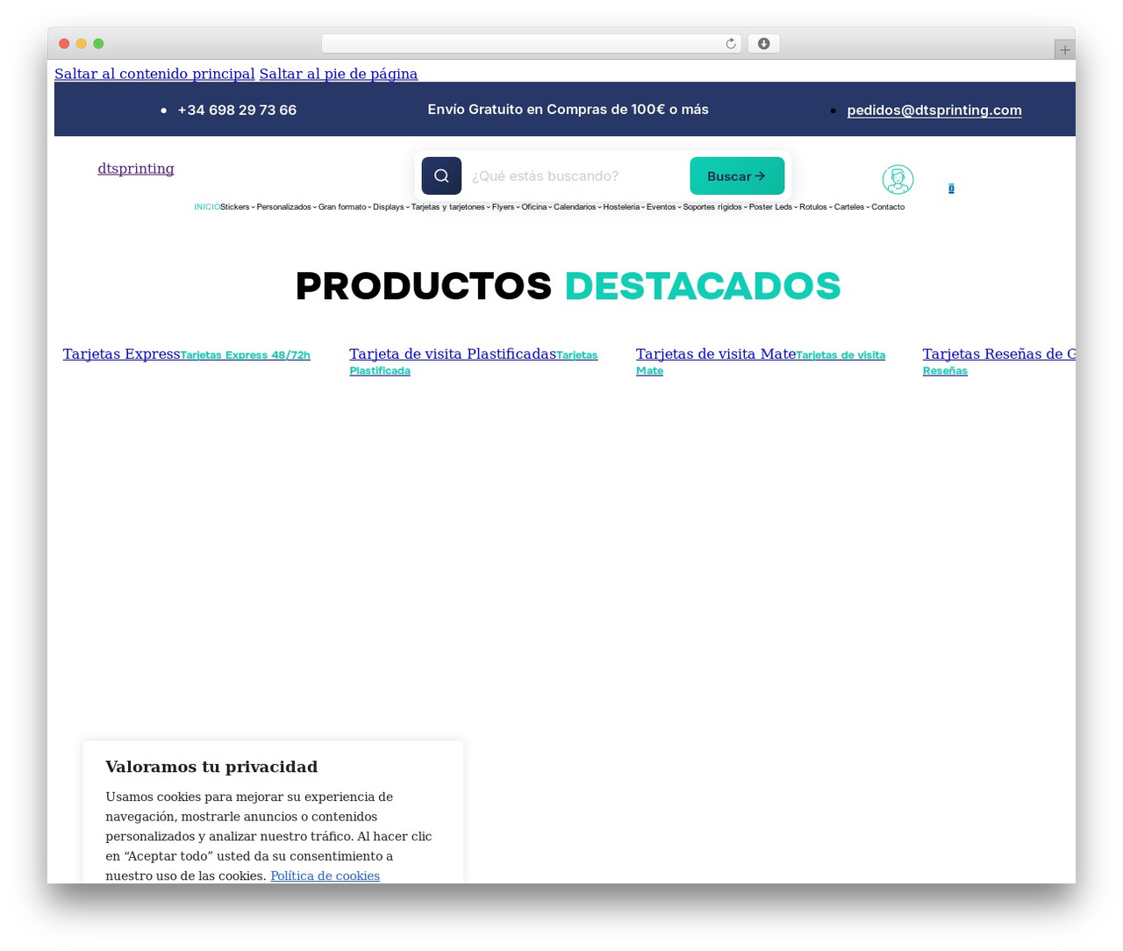Follow the pedidos@dtsprinting.com email link
The image size is (1123, 951).
(934, 111)
